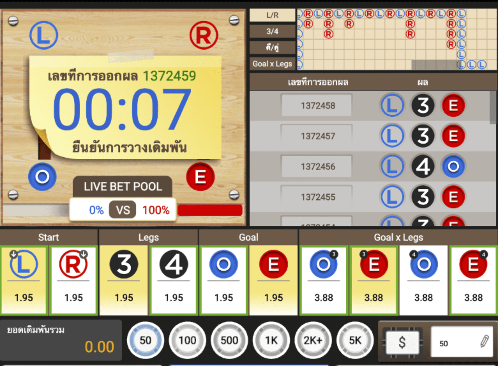The image size is (498, 366).
Task: Click the pencil edit icon
Action: coord(484,341)
